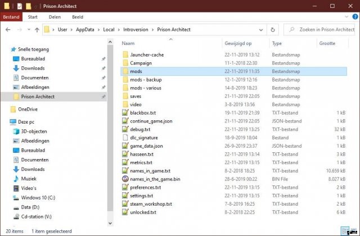Open recent locations dropdown arrow

[x=29, y=30]
